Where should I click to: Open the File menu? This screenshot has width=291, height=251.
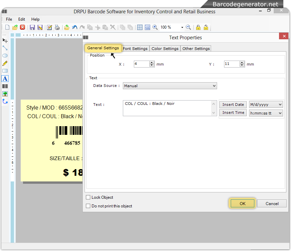[9, 19]
